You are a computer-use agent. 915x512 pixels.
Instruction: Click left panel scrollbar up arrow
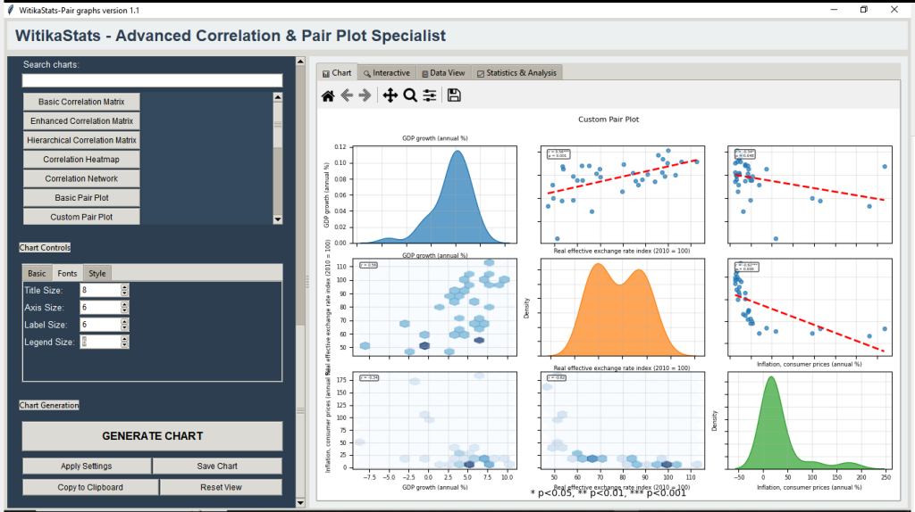[300, 62]
